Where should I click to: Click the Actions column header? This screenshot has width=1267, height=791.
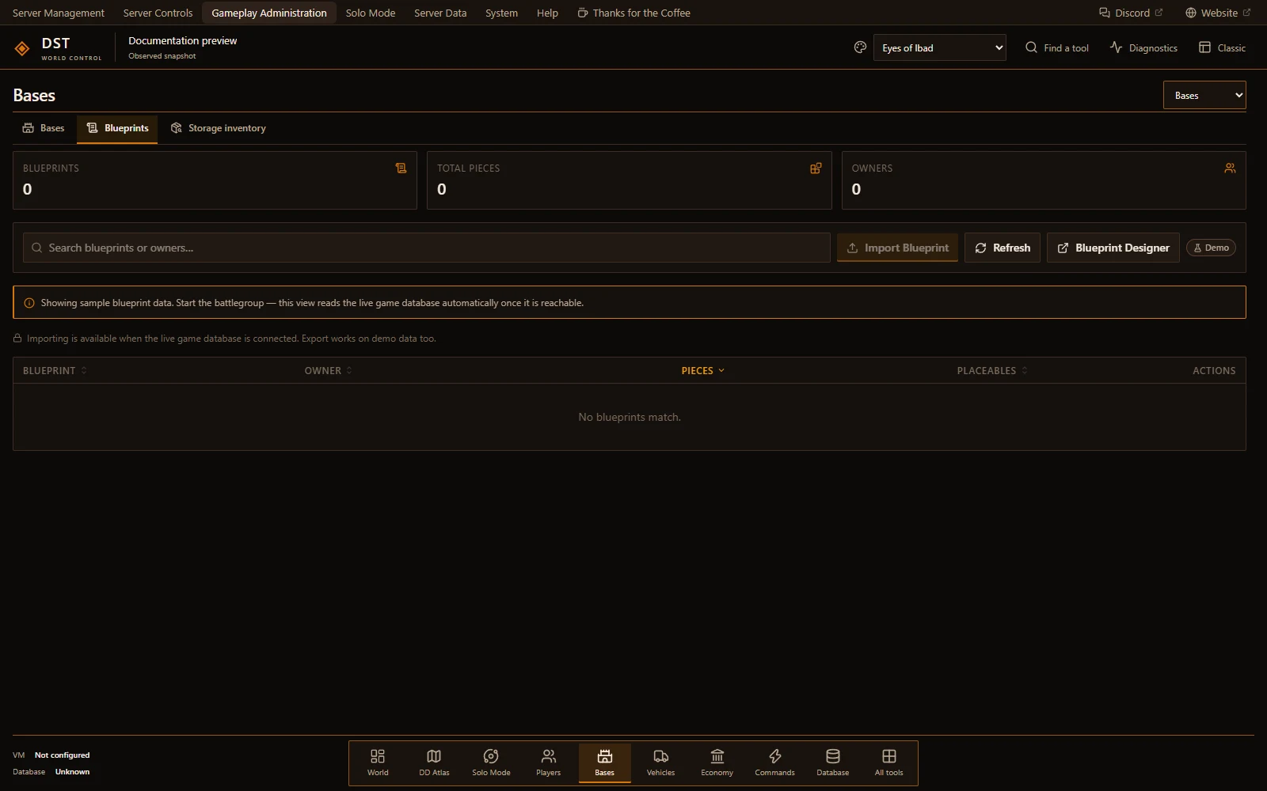coord(1214,370)
